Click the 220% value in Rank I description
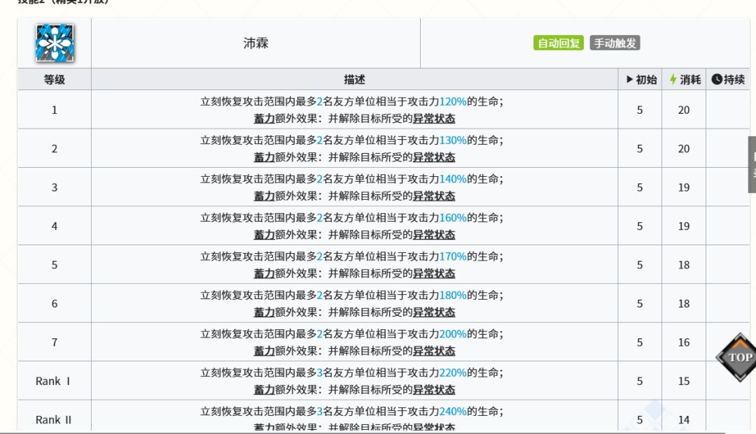Viewport: 756px width, 434px height. pos(453,372)
